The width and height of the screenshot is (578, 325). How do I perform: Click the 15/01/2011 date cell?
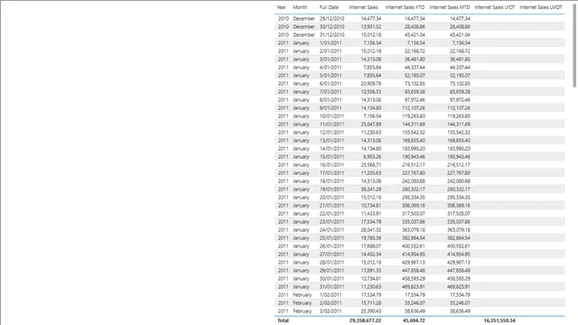pyautogui.click(x=331, y=156)
